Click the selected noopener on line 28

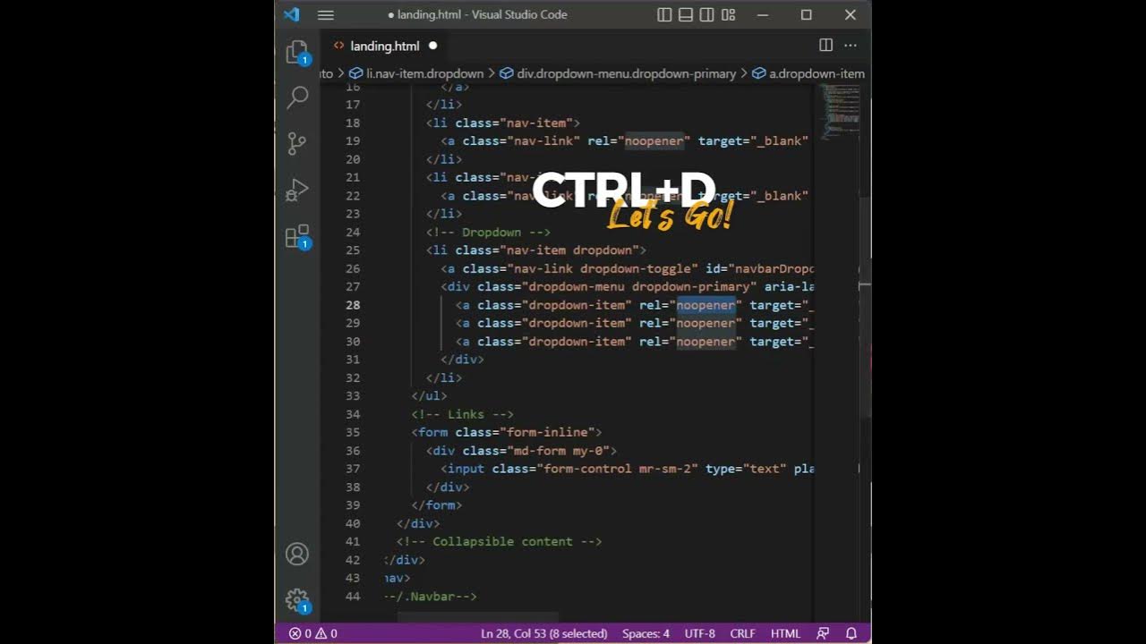(706, 305)
